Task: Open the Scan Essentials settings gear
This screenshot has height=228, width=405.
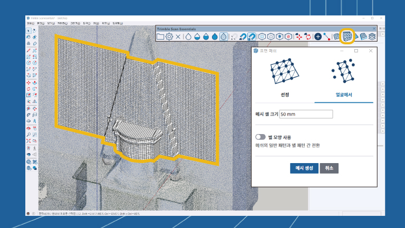Action: (x=169, y=36)
